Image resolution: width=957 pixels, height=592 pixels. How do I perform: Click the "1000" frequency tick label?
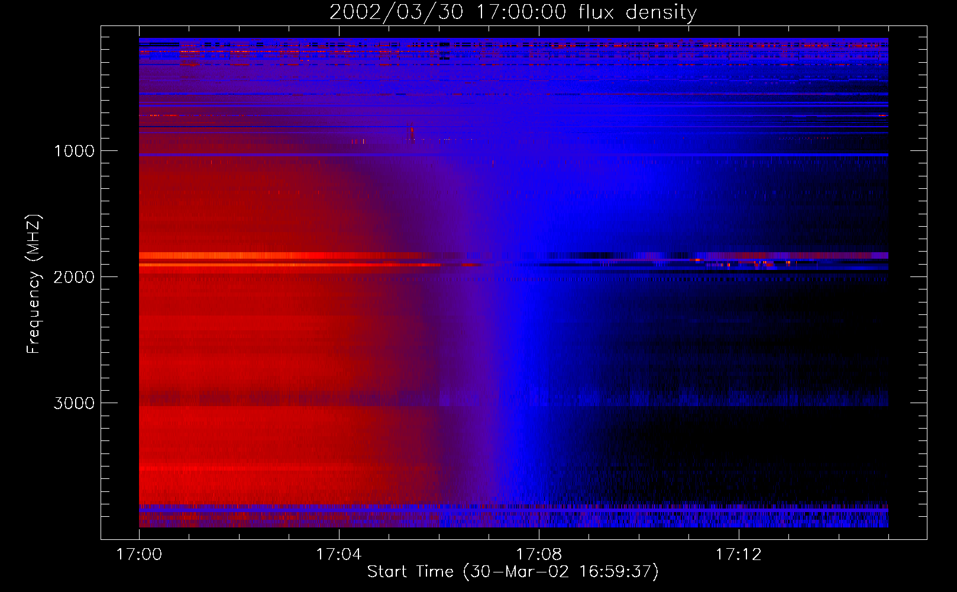(x=74, y=151)
